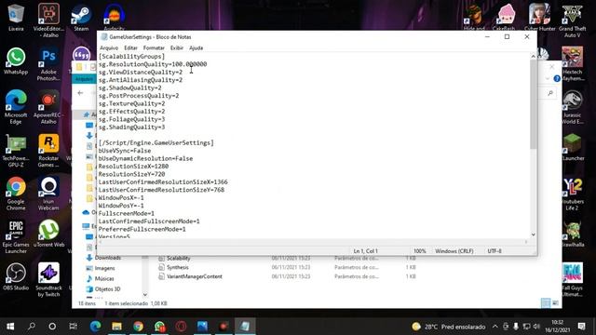Open Explorer help question mark button

(557, 78)
